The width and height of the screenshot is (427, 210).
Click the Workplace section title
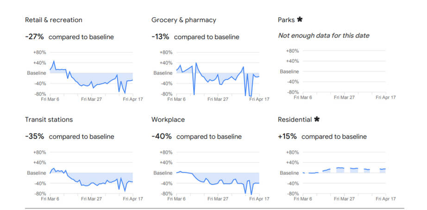(x=168, y=120)
